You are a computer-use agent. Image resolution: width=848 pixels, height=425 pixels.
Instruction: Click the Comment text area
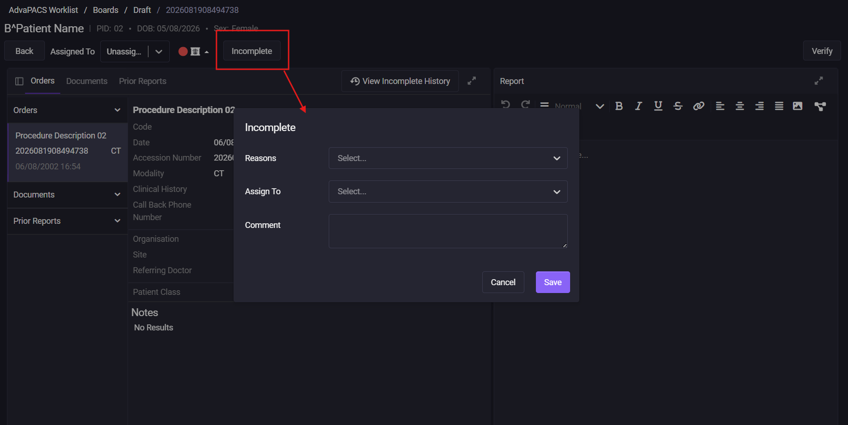tap(448, 231)
